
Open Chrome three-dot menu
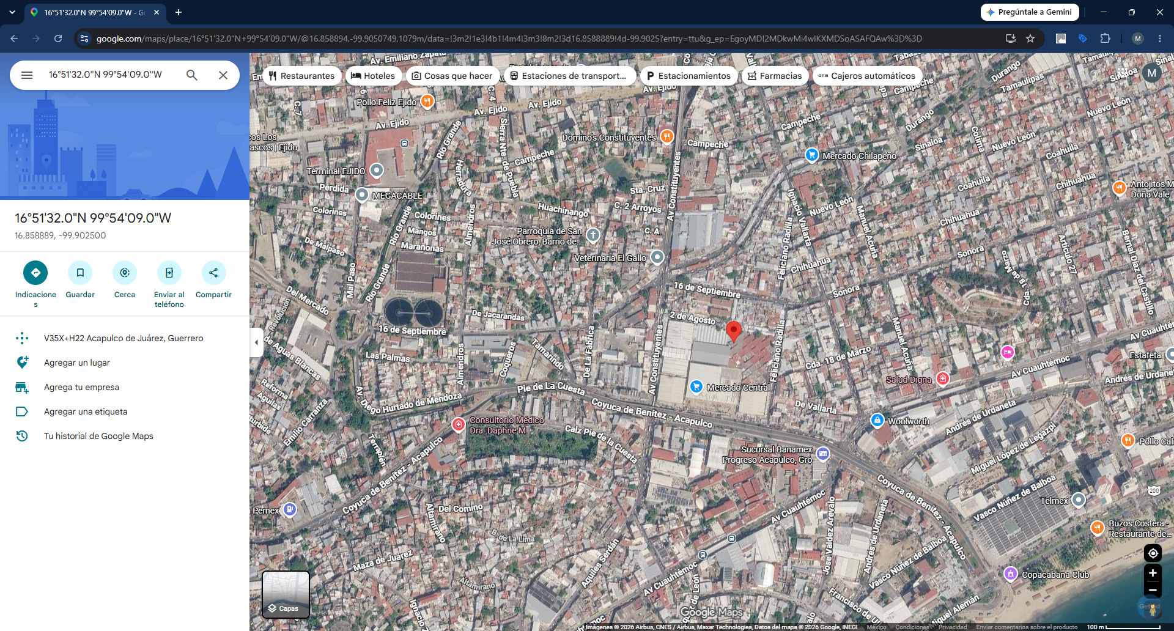1159,39
